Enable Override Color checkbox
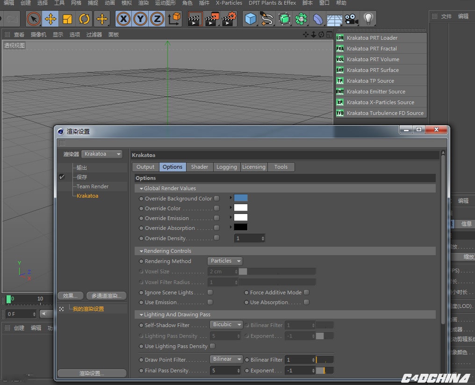This screenshot has width=475, height=385. click(216, 208)
